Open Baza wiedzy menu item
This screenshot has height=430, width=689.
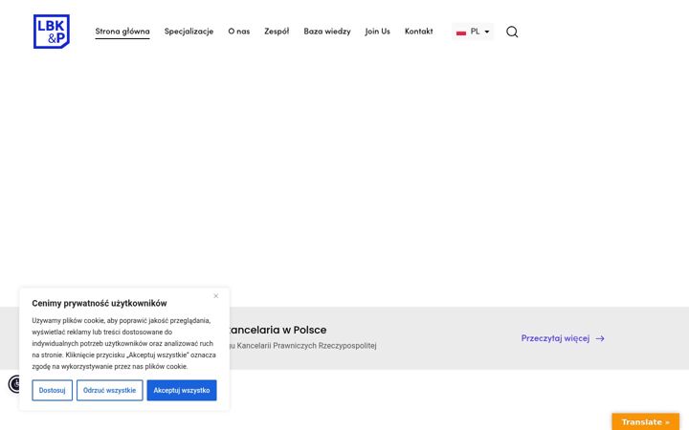327,32
